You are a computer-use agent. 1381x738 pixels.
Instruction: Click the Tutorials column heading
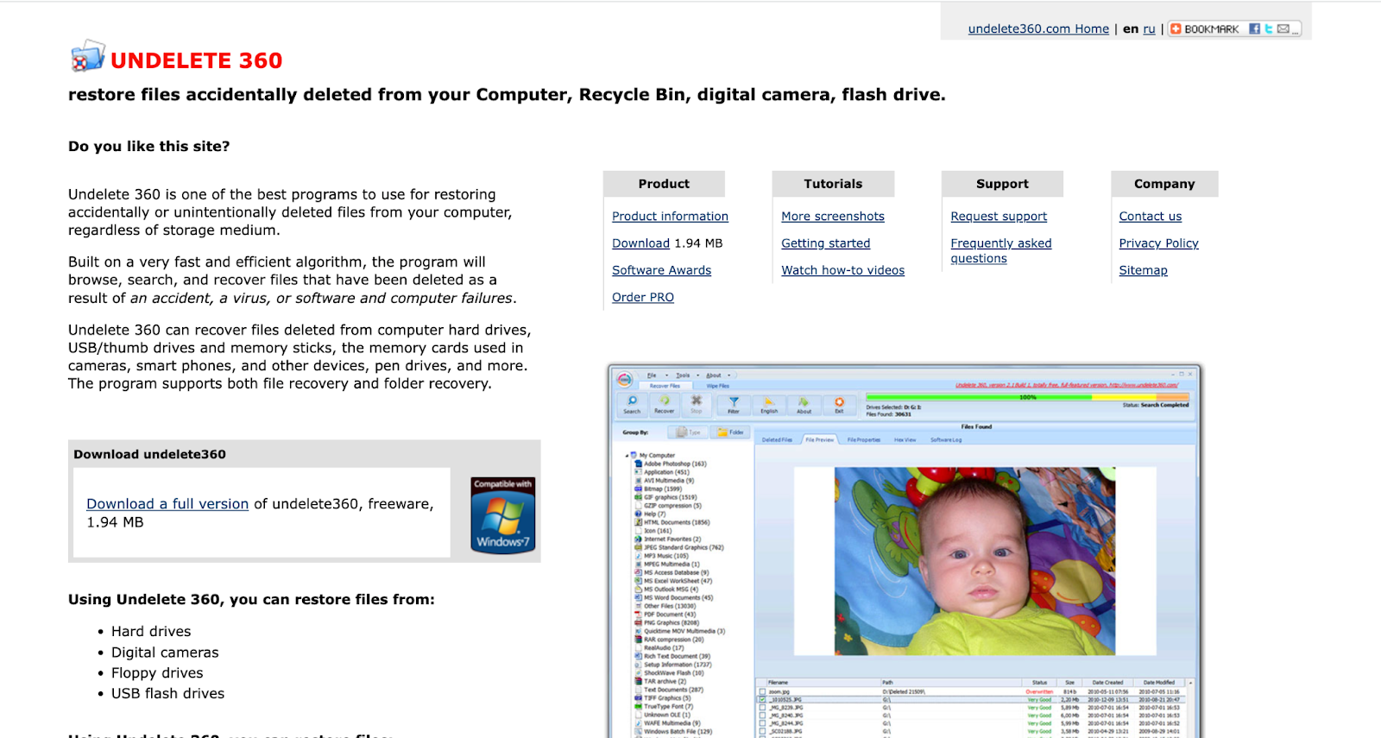[x=833, y=184]
